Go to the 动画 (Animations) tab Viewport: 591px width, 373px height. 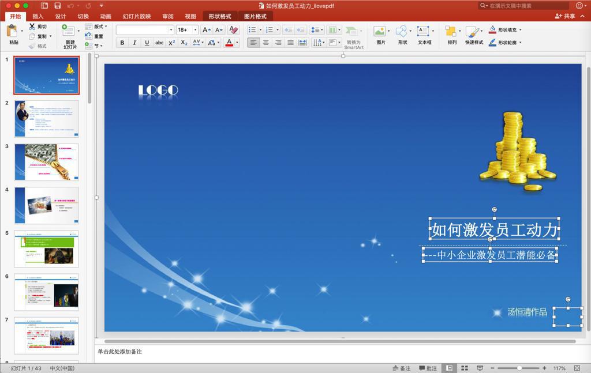pos(106,16)
